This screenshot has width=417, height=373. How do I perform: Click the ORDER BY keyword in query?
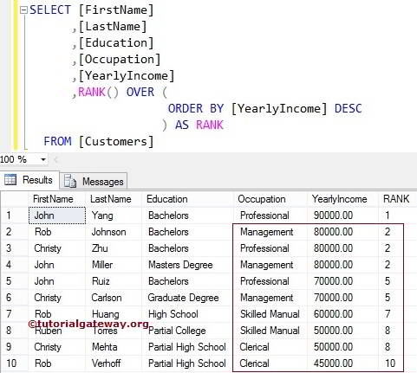pyautogui.click(x=196, y=109)
